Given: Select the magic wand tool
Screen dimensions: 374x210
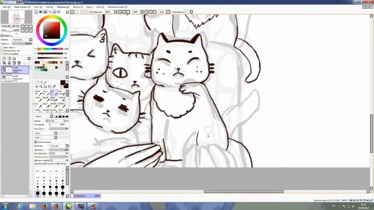Looking at the screenshot, I should pyautogui.click(x=46, y=83).
